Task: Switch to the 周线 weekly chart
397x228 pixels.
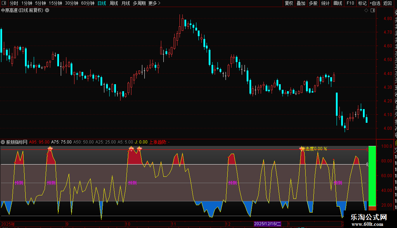Action: pos(114,3)
